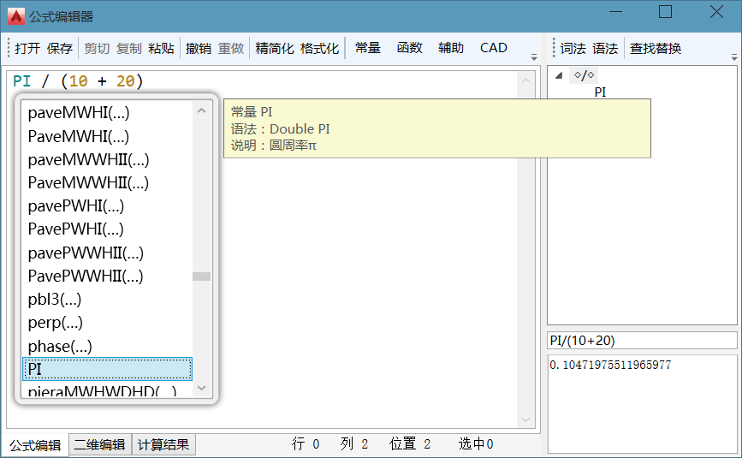
Task: Select the PI node in syntax tree
Action: tap(600, 92)
